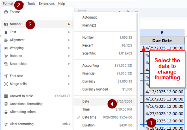Click the Merge cells icon
The width and height of the screenshot is (187, 130).
click(x=6, y=84)
